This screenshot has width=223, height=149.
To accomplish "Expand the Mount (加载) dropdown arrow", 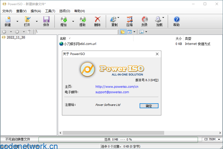I will [x=163, y=18].
